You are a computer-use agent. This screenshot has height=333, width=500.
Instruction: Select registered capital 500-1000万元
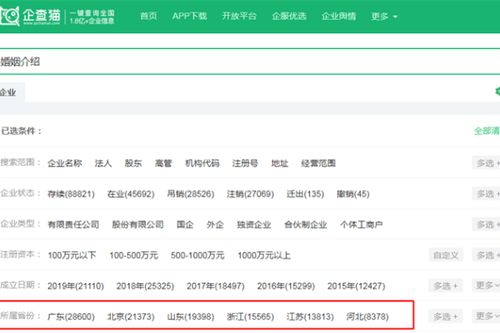tap(197, 256)
